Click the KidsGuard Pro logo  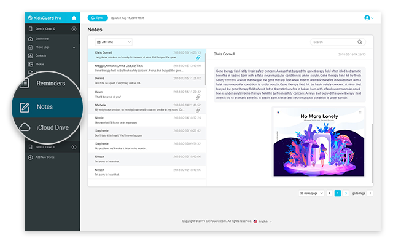(44, 18)
